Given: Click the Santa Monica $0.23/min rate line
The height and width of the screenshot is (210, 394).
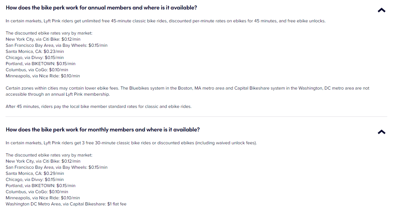Looking at the screenshot, I should point(35,51).
